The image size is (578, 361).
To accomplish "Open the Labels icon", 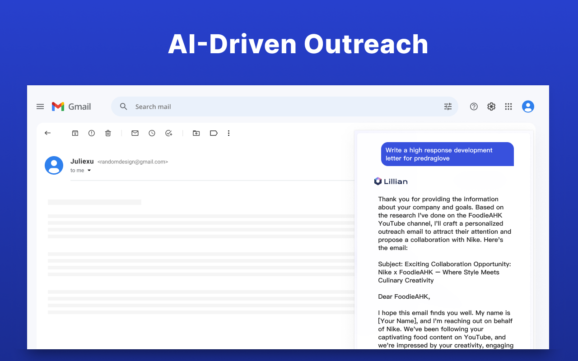I will point(214,133).
